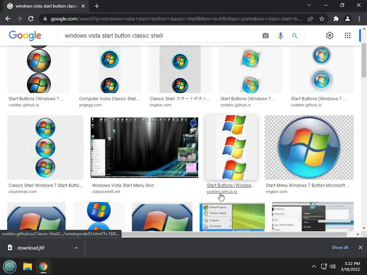Viewport: 367px width, 275px height.
Task: Expand the tab search chevron
Action: 309,5
